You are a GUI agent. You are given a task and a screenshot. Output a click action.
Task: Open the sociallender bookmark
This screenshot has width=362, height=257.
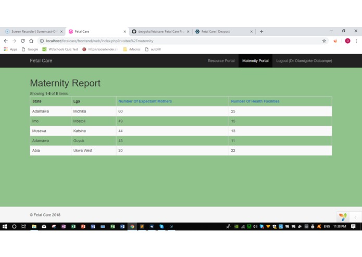(100, 49)
